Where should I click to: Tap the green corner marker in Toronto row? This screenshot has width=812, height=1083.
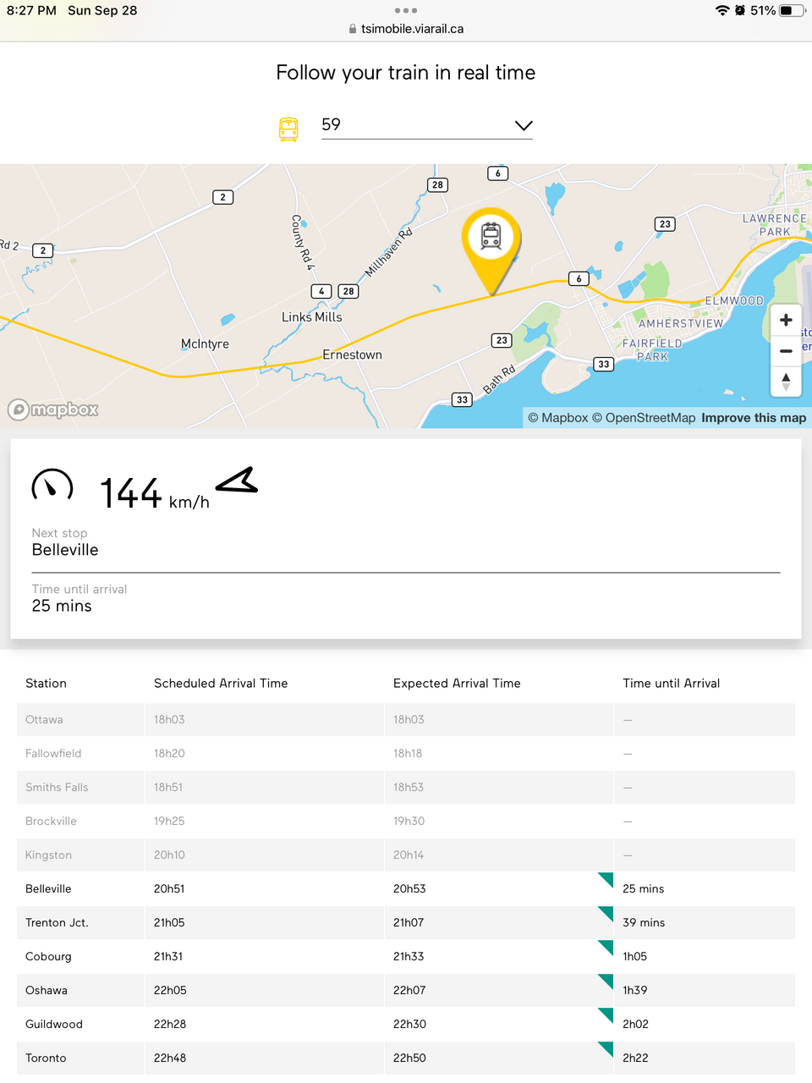click(x=606, y=1048)
